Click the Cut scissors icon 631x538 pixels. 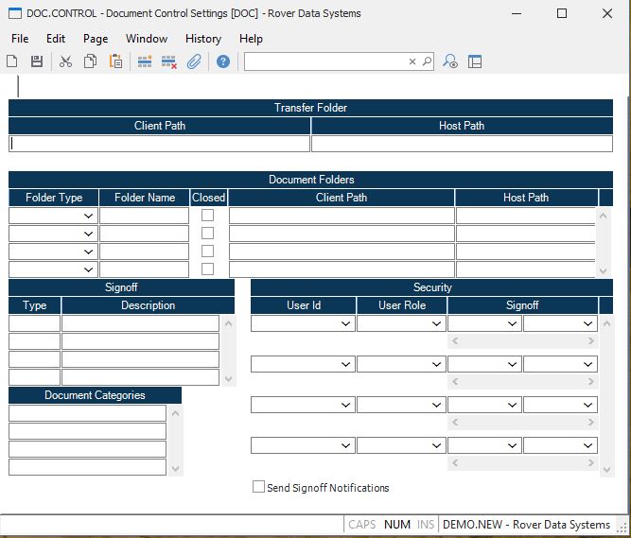(65, 61)
